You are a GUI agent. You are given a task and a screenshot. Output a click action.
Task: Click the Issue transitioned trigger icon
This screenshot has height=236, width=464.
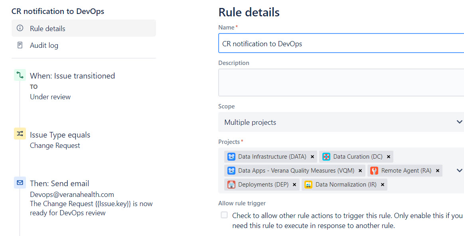pos(20,75)
